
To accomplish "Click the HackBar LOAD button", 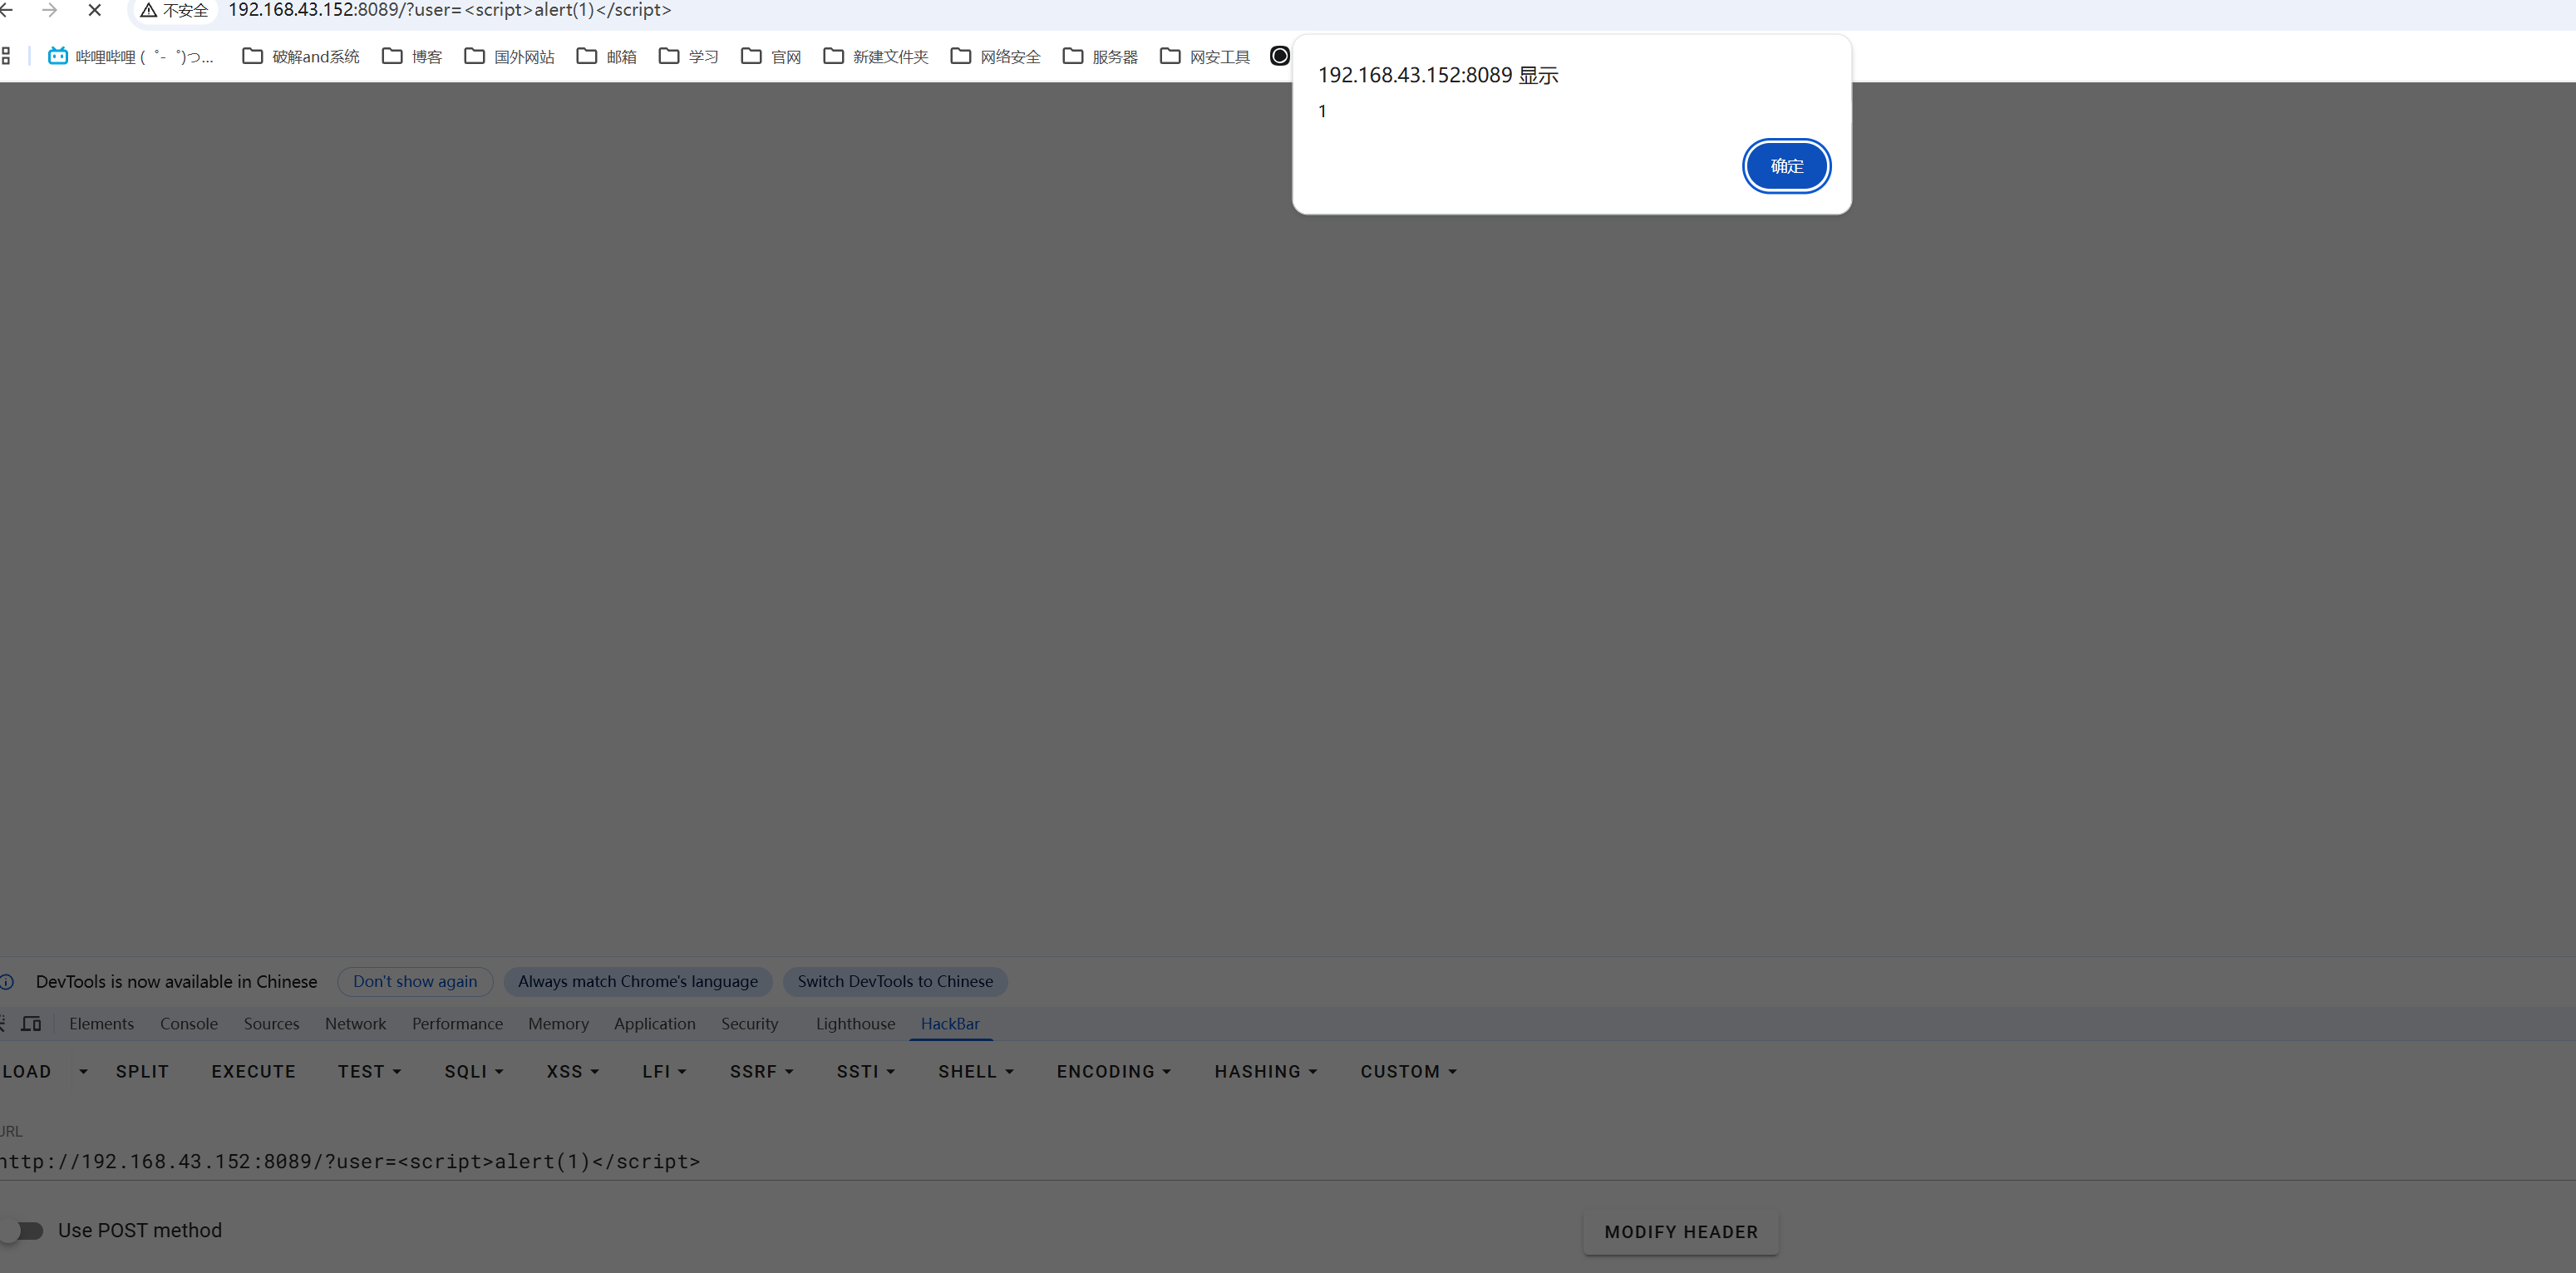I will click(x=27, y=1071).
